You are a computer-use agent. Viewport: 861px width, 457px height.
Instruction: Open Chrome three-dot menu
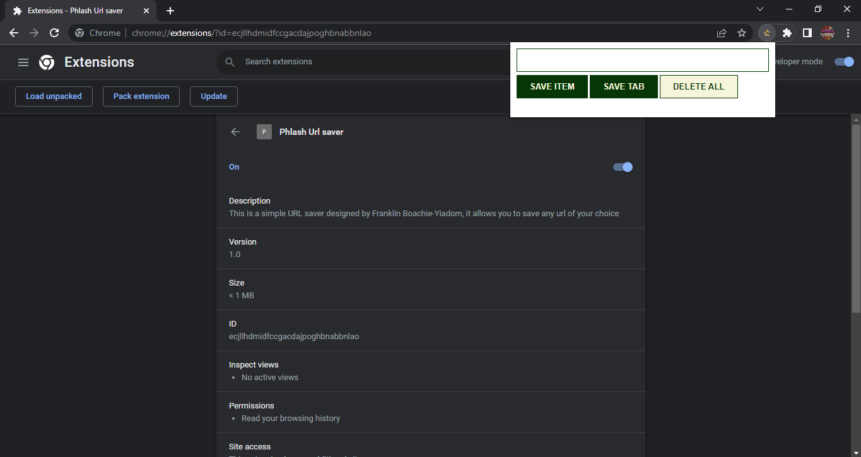pyautogui.click(x=848, y=33)
